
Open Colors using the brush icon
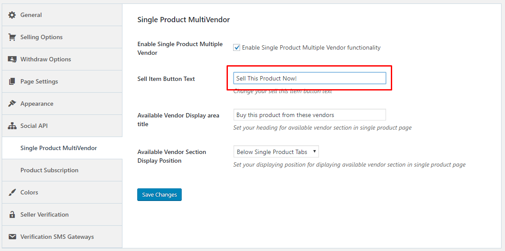[x=12, y=192]
